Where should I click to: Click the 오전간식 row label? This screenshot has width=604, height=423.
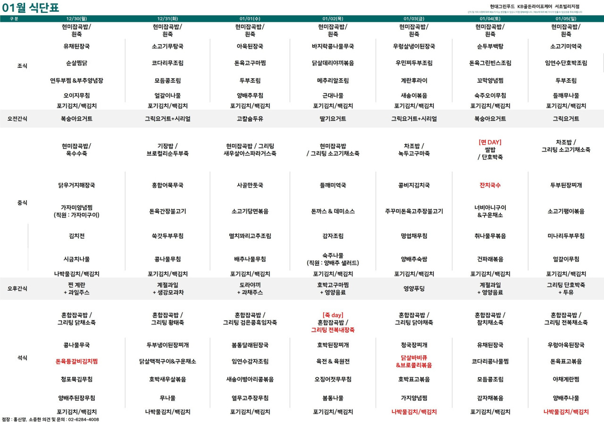coord(17,119)
